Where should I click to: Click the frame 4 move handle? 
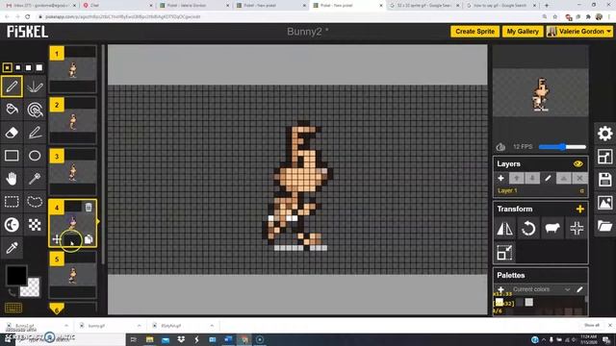point(57,239)
